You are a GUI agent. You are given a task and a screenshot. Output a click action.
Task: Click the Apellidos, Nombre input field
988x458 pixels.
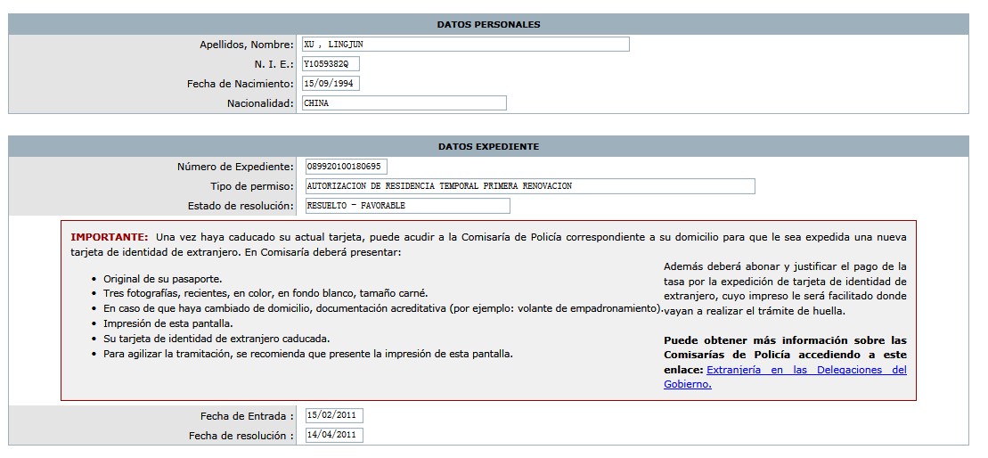click(x=464, y=45)
